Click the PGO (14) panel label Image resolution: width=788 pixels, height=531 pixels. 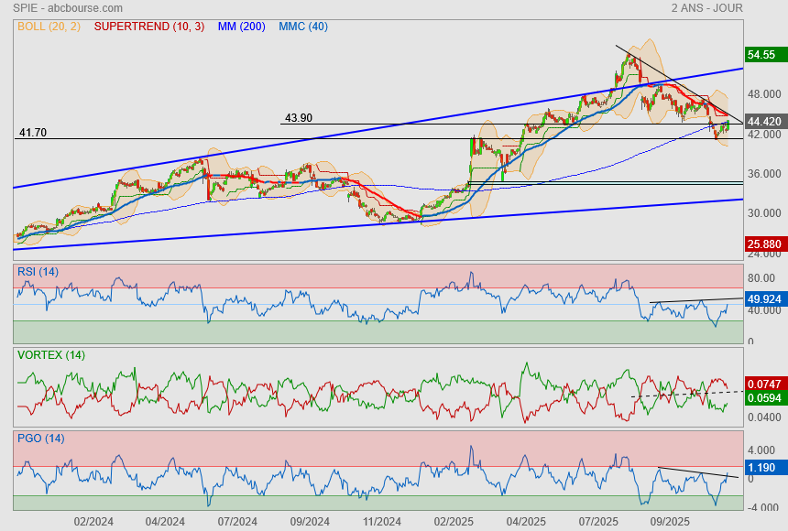(x=40, y=438)
